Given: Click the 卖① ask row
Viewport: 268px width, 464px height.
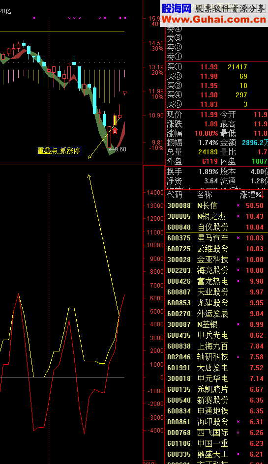Looking at the screenshot, I should 216,56.
